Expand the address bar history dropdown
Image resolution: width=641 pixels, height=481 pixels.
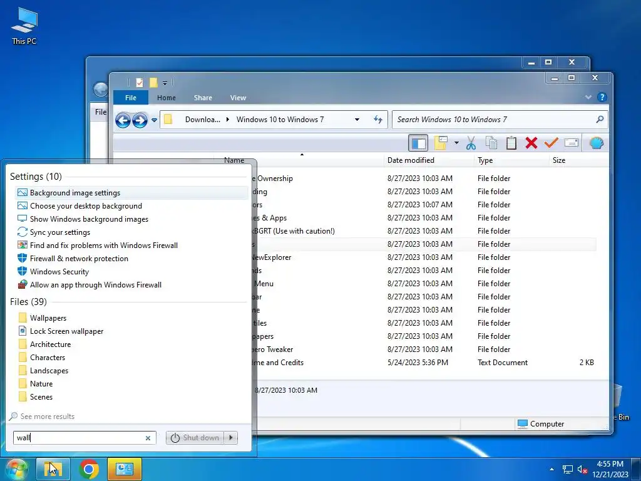tap(357, 120)
